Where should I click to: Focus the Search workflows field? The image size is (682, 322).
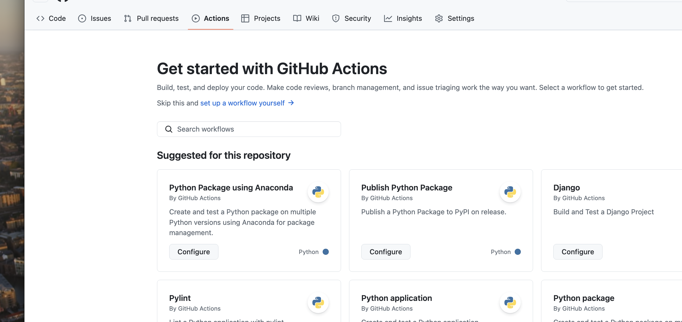[x=256, y=129]
